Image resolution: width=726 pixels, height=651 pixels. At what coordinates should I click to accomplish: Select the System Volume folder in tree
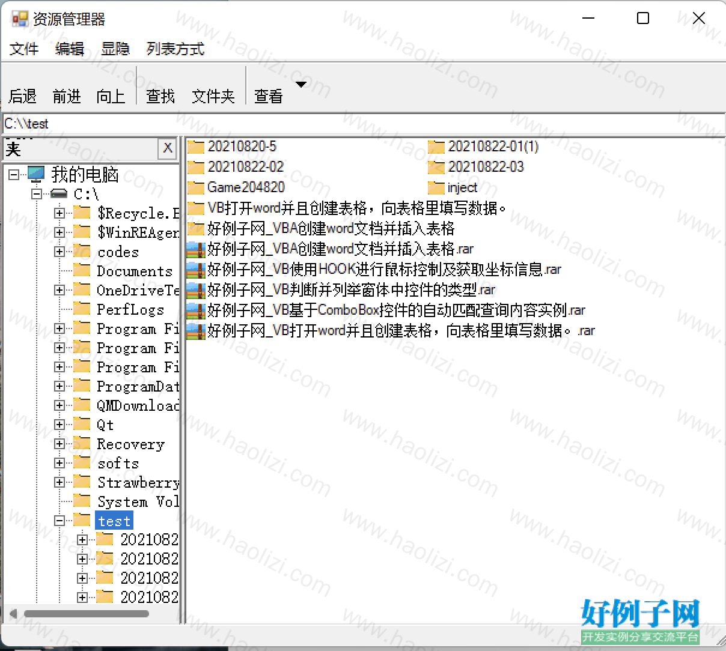click(x=138, y=501)
